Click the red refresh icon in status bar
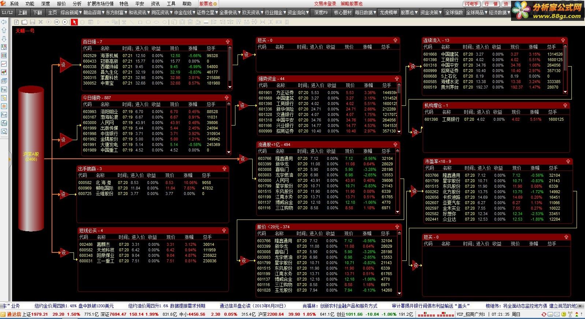This screenshot has height=319, width=585. coord(544,314)
